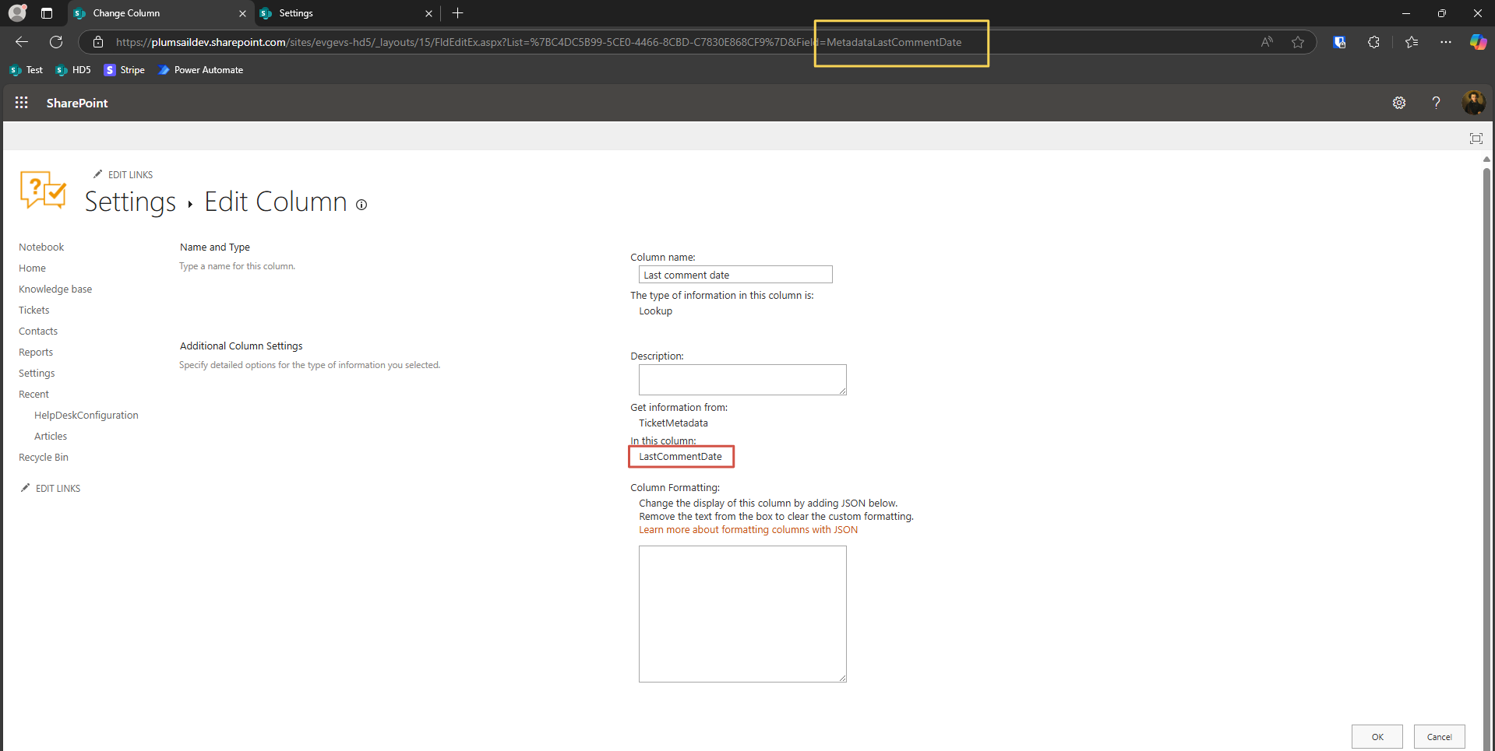Open the Power Automate bookmark
1495x751 pixels.
pos(201,70)
